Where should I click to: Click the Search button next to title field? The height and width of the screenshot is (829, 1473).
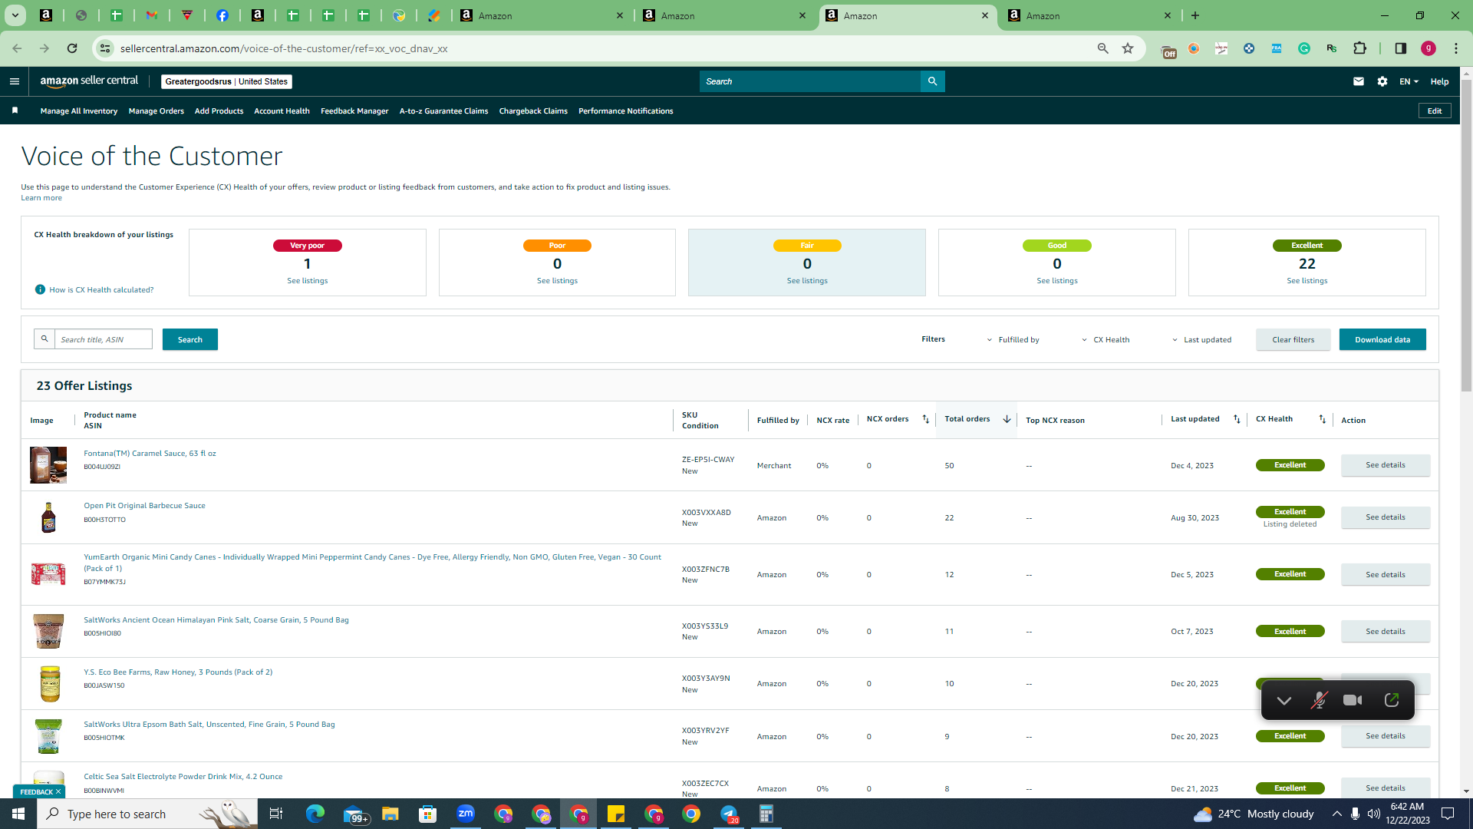click(x=190, y=339)
